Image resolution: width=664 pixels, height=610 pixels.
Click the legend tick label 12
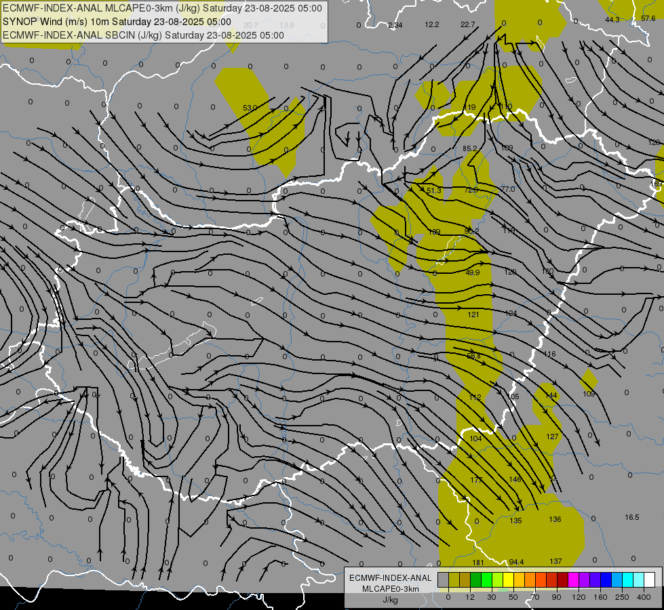pos(470,597)
